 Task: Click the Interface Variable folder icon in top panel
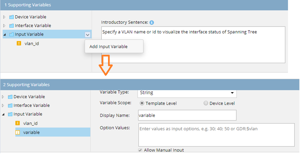coord(11,26)
